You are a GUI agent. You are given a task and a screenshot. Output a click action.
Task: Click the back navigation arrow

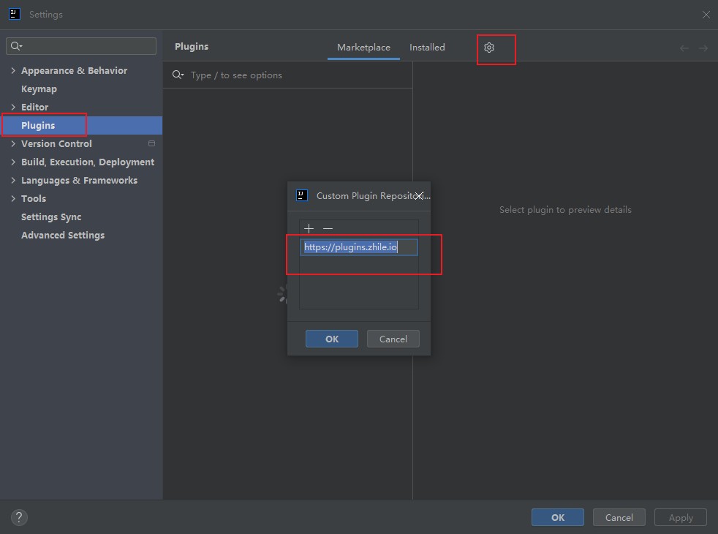point(684,48)
